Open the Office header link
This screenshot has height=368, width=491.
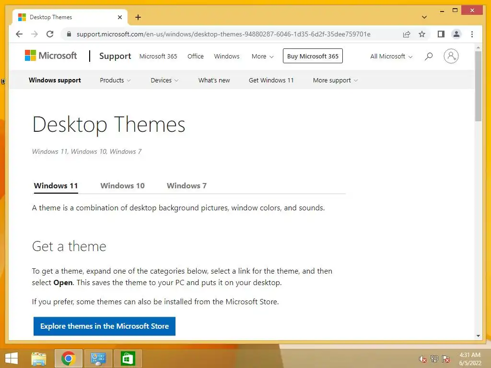(196, 57)
